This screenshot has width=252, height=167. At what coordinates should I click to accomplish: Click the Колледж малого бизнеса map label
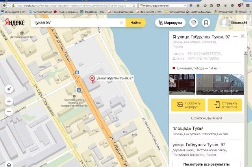[74, 103]
